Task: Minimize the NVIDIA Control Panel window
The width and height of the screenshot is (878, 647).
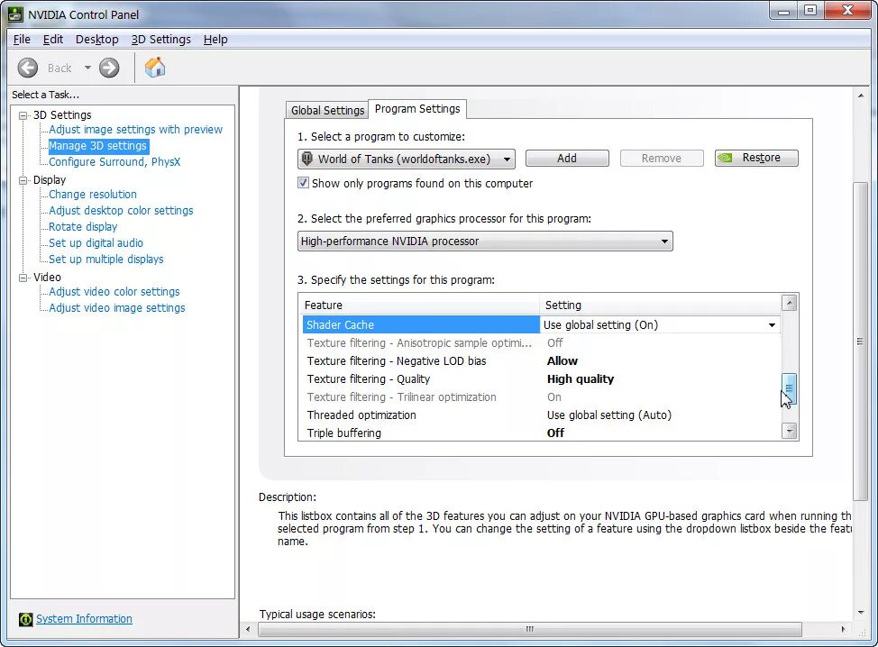Action: [784, 11]
